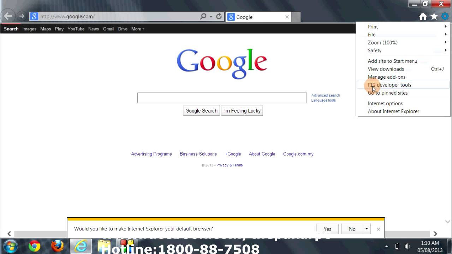Click the volume speaker tray icon
Screen dimensions: 452x254
coord(408,246)
